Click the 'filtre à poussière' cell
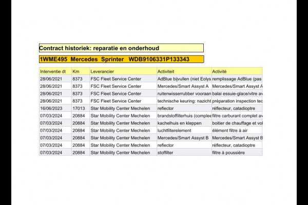308x205 pixels. pos(237,153)
